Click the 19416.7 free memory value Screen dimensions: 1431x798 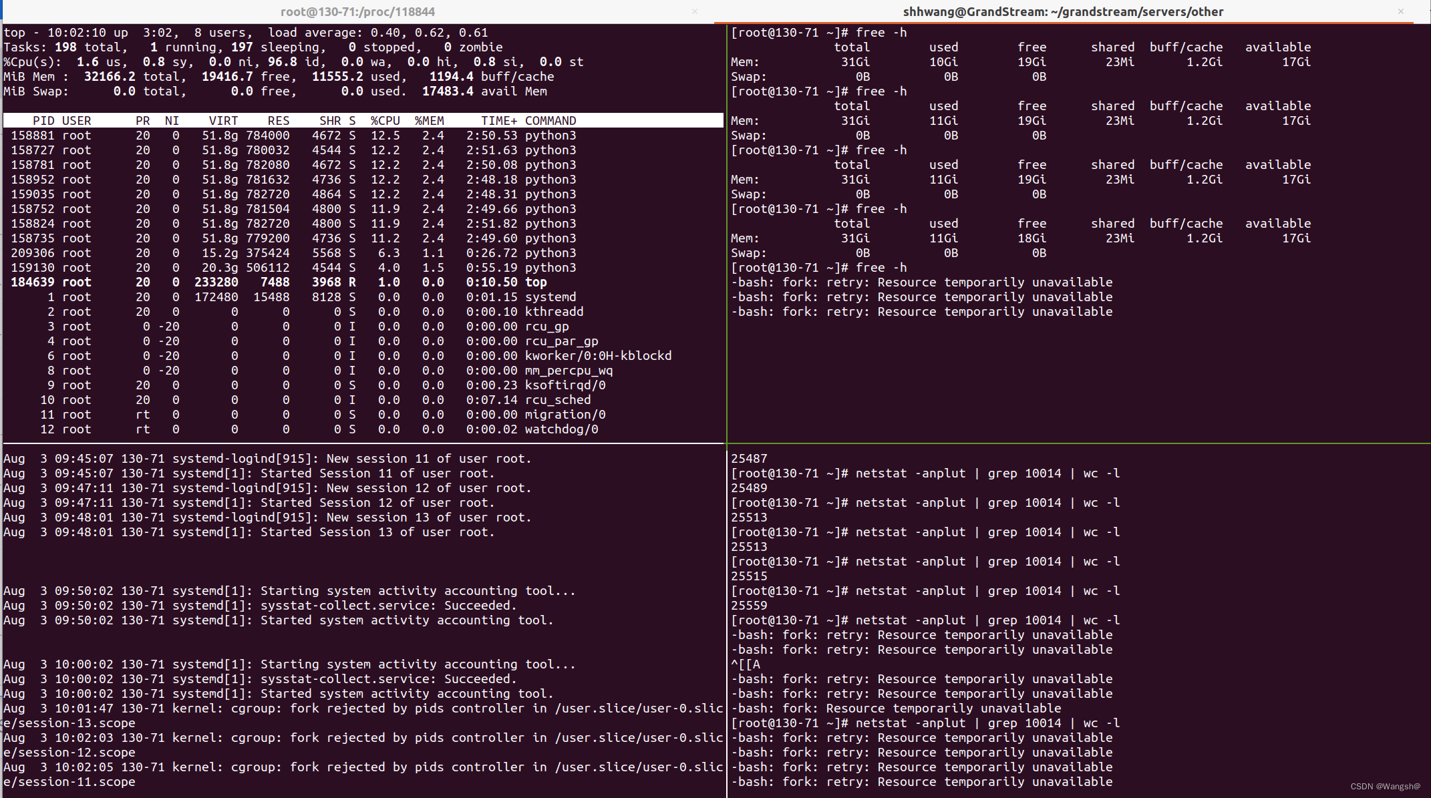[x=227, y=77]
